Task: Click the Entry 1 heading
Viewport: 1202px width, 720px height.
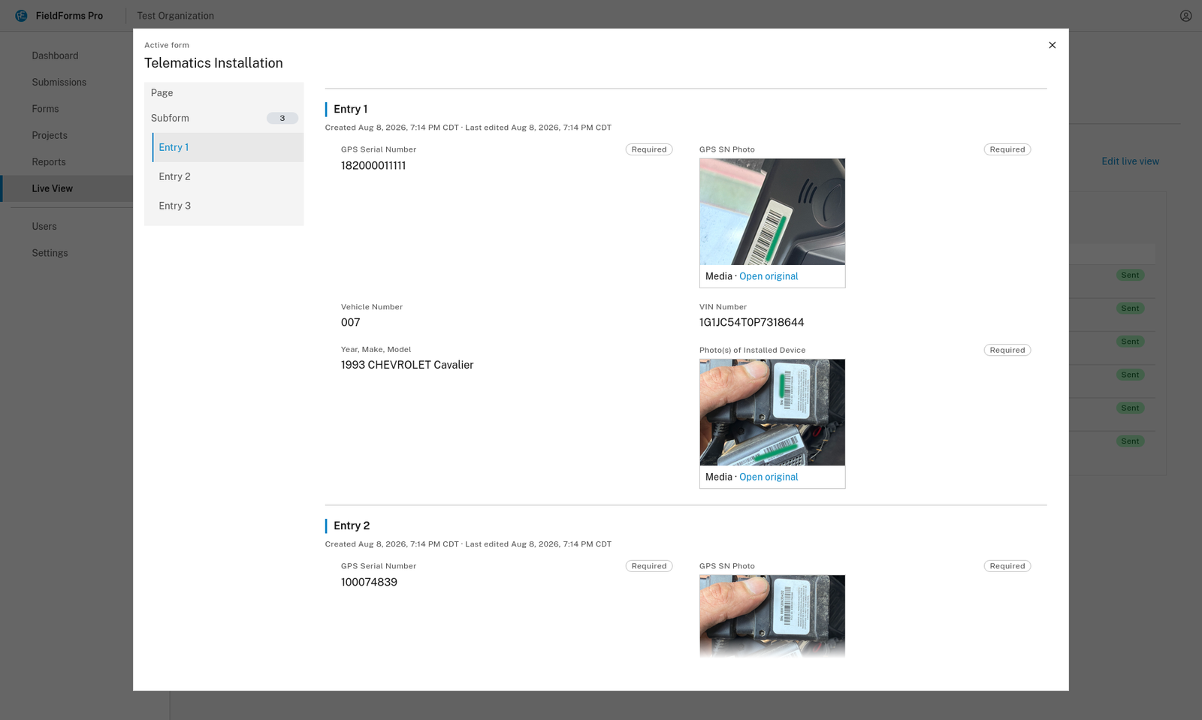Action: click(x=350, y=110)
